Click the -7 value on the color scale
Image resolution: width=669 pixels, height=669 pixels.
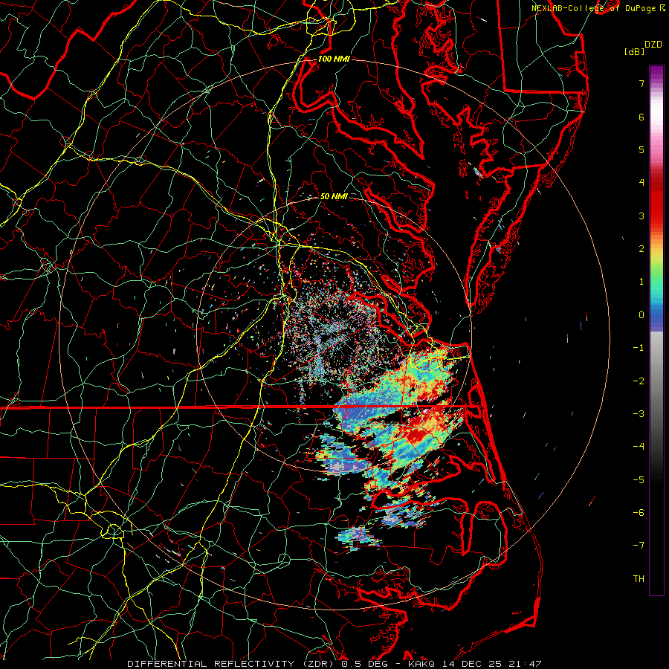[639, 546]
